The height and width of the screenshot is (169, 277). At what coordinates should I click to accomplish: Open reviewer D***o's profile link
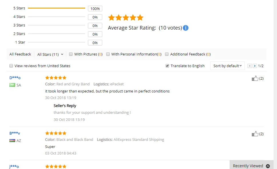tap(15, 78)
